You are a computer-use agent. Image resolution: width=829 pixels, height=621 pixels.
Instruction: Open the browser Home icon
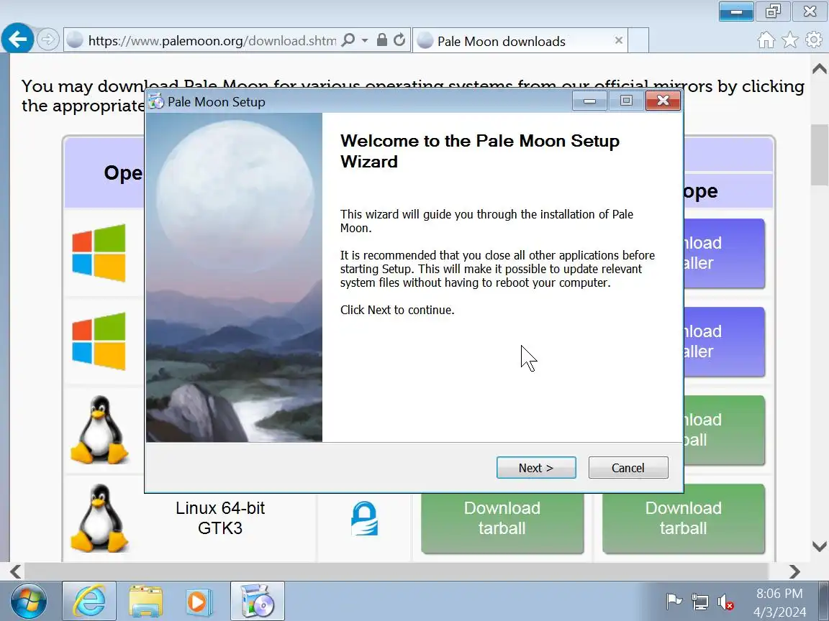[x=766, y=40]
